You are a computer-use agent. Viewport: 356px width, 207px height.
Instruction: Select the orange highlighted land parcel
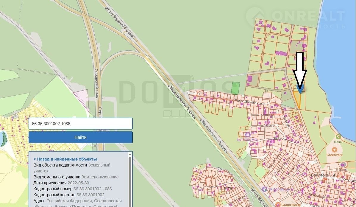pyautogui.click(x=298, y=100)
